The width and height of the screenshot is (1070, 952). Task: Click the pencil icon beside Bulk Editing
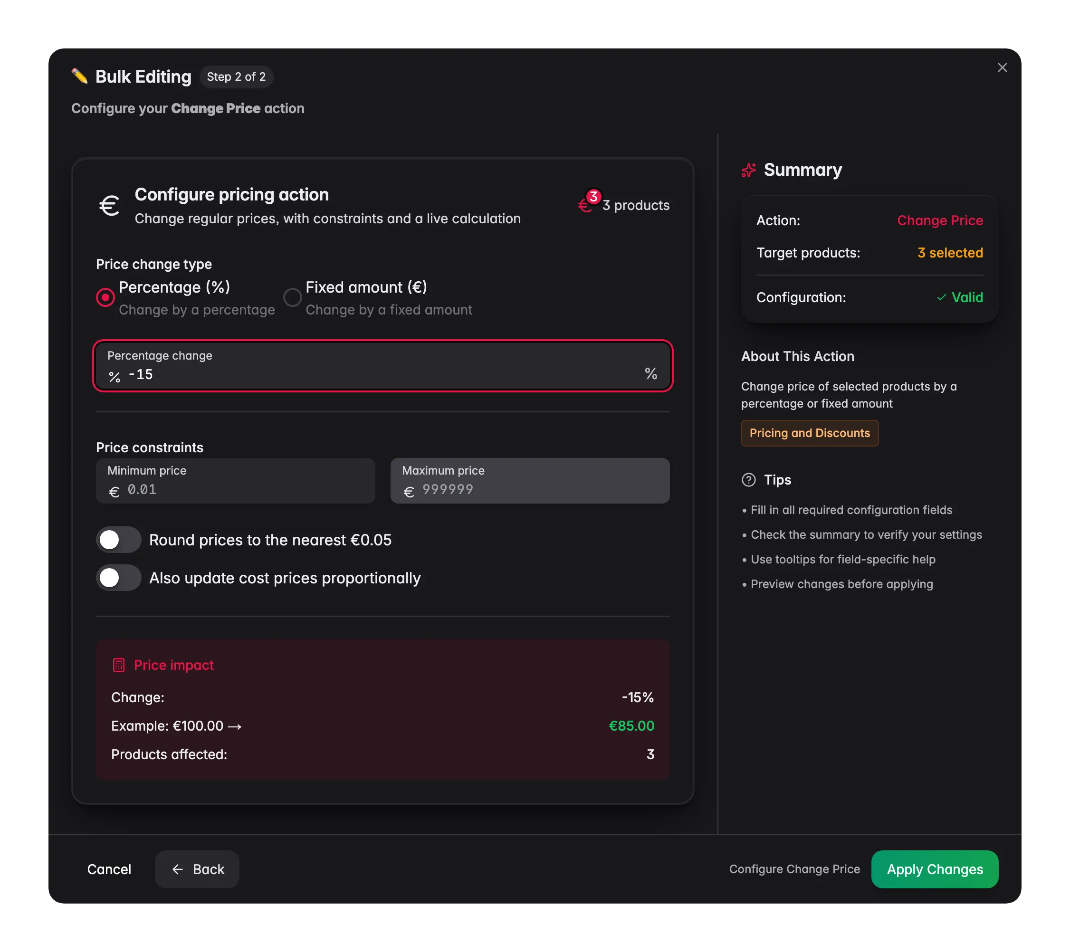point(79,76)
